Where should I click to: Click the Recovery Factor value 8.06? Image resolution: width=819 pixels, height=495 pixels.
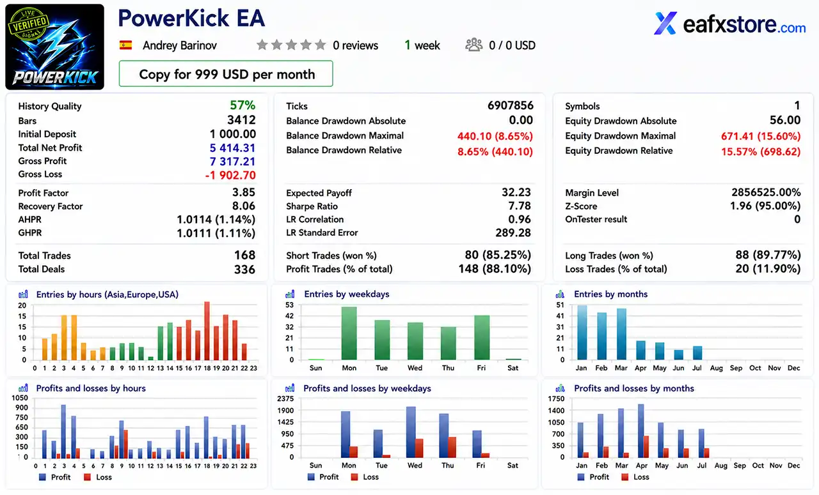pyautogui.click(x=244, y=206)
